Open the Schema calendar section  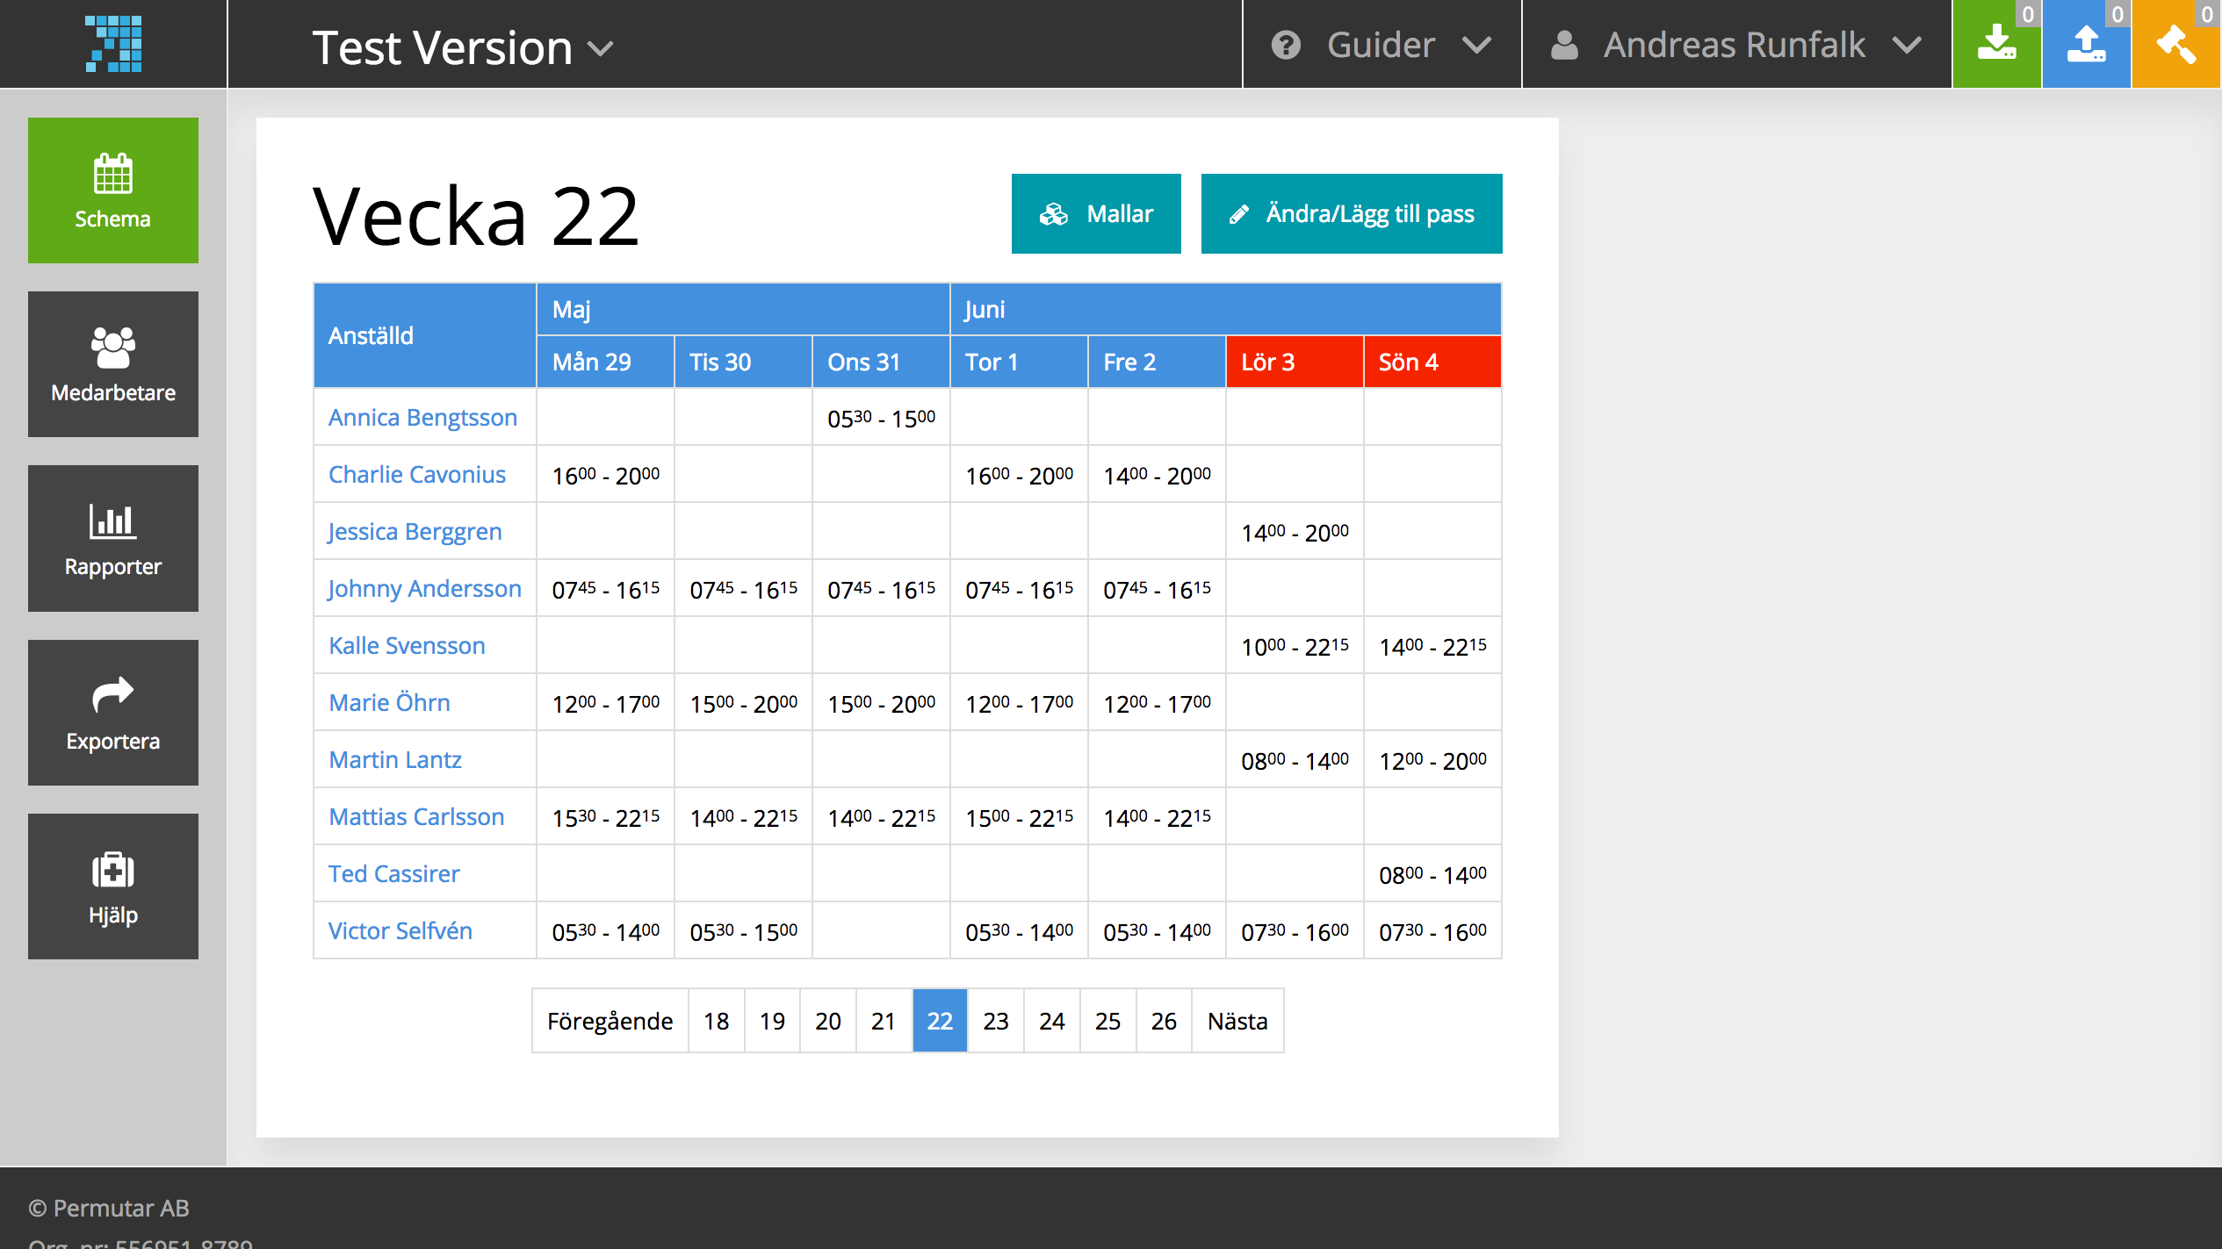113,190
